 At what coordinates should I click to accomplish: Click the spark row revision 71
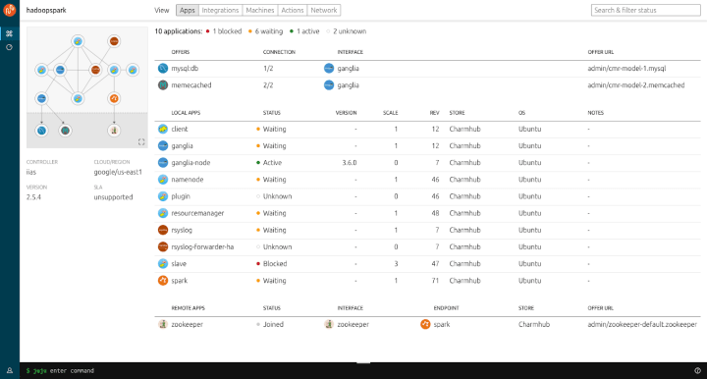[x=435, y=280]
